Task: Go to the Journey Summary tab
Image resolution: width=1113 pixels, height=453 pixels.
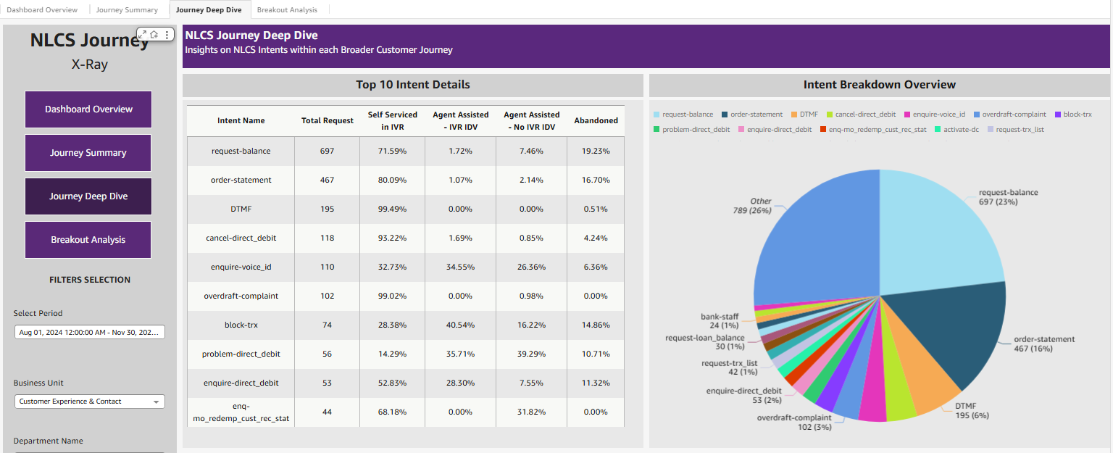Action: point(127,9)
